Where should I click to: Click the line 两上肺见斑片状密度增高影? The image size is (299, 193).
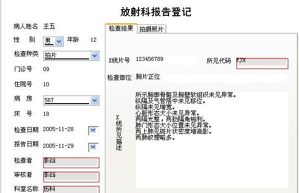click(x=174, y=131)
